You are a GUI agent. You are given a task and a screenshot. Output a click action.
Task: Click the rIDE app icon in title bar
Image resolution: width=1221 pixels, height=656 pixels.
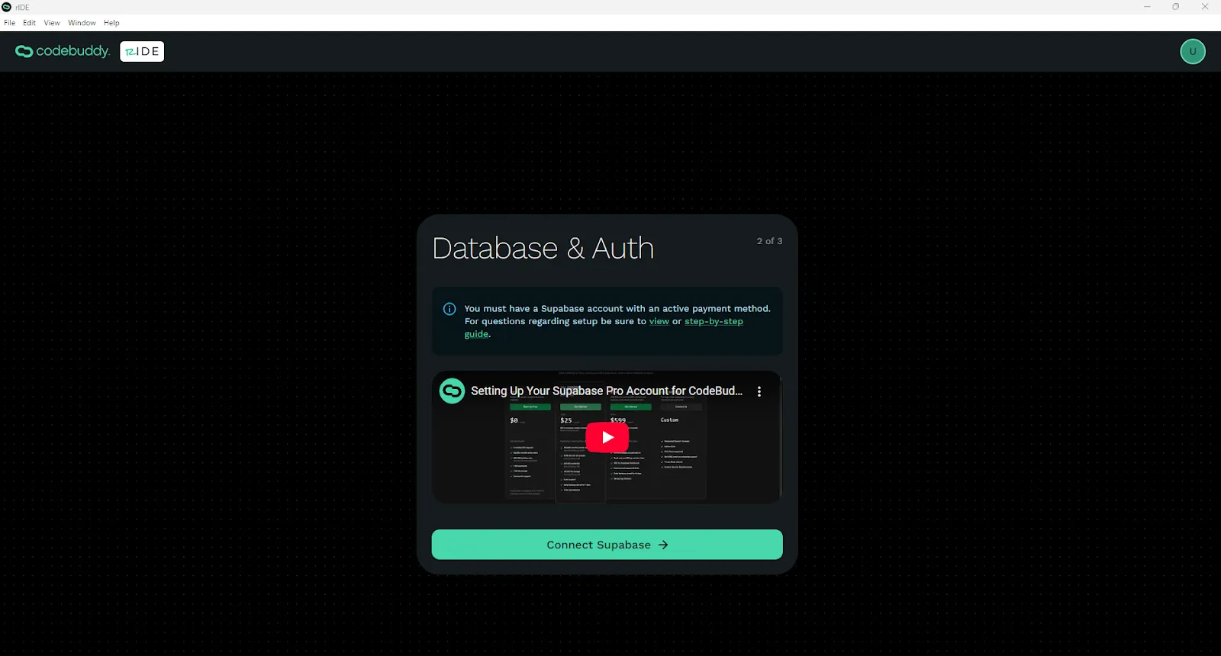(x=6, y=7)
